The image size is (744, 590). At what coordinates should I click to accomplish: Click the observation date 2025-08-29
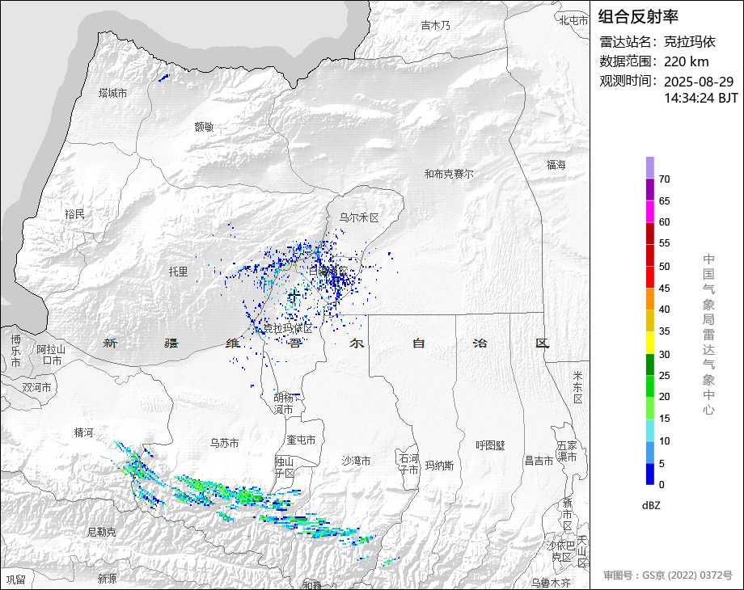699,82
